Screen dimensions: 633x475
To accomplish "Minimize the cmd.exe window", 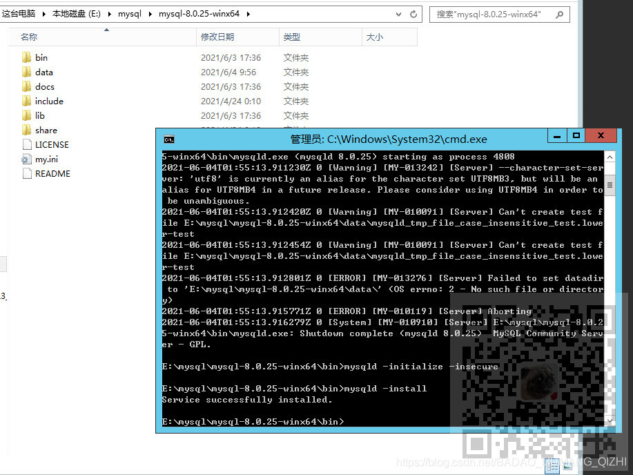I will 557,136.
